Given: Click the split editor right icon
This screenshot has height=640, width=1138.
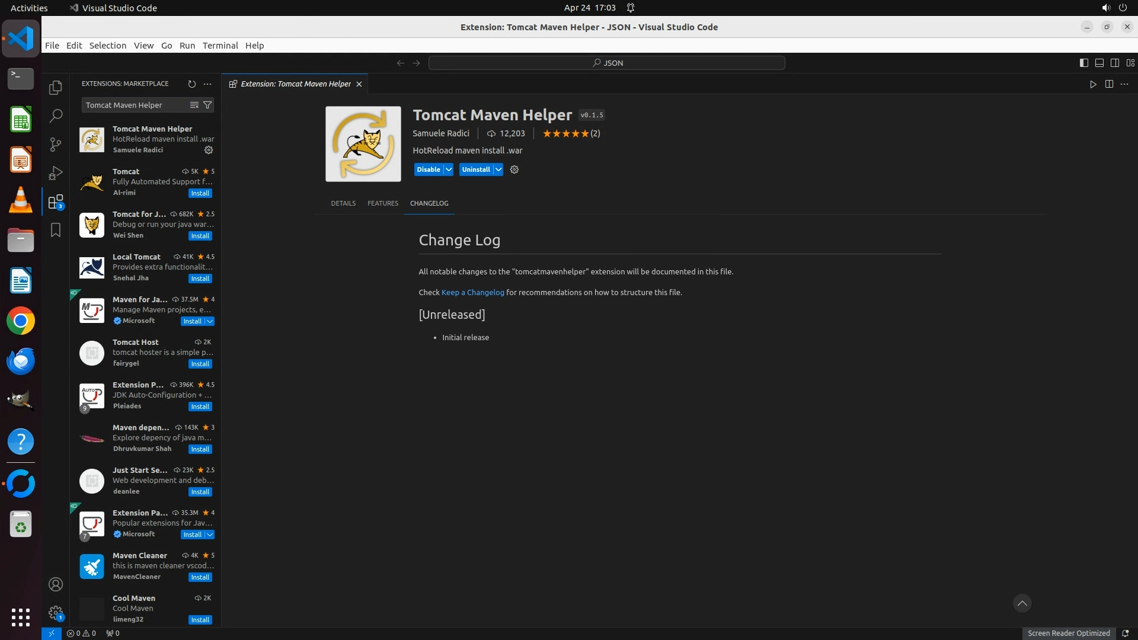Looking at the screenshot, I should (1109, 84).
